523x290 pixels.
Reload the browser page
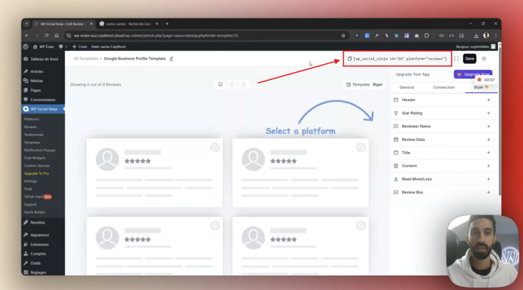46,36
